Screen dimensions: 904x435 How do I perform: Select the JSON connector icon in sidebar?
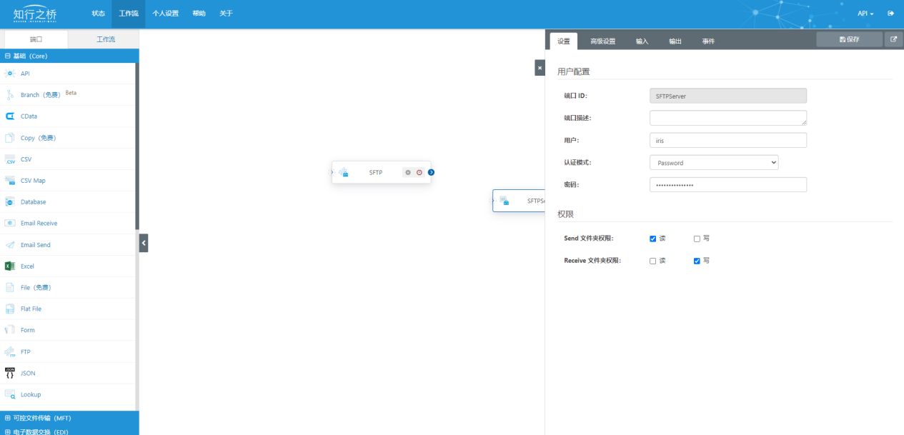(x=10, y=373)
